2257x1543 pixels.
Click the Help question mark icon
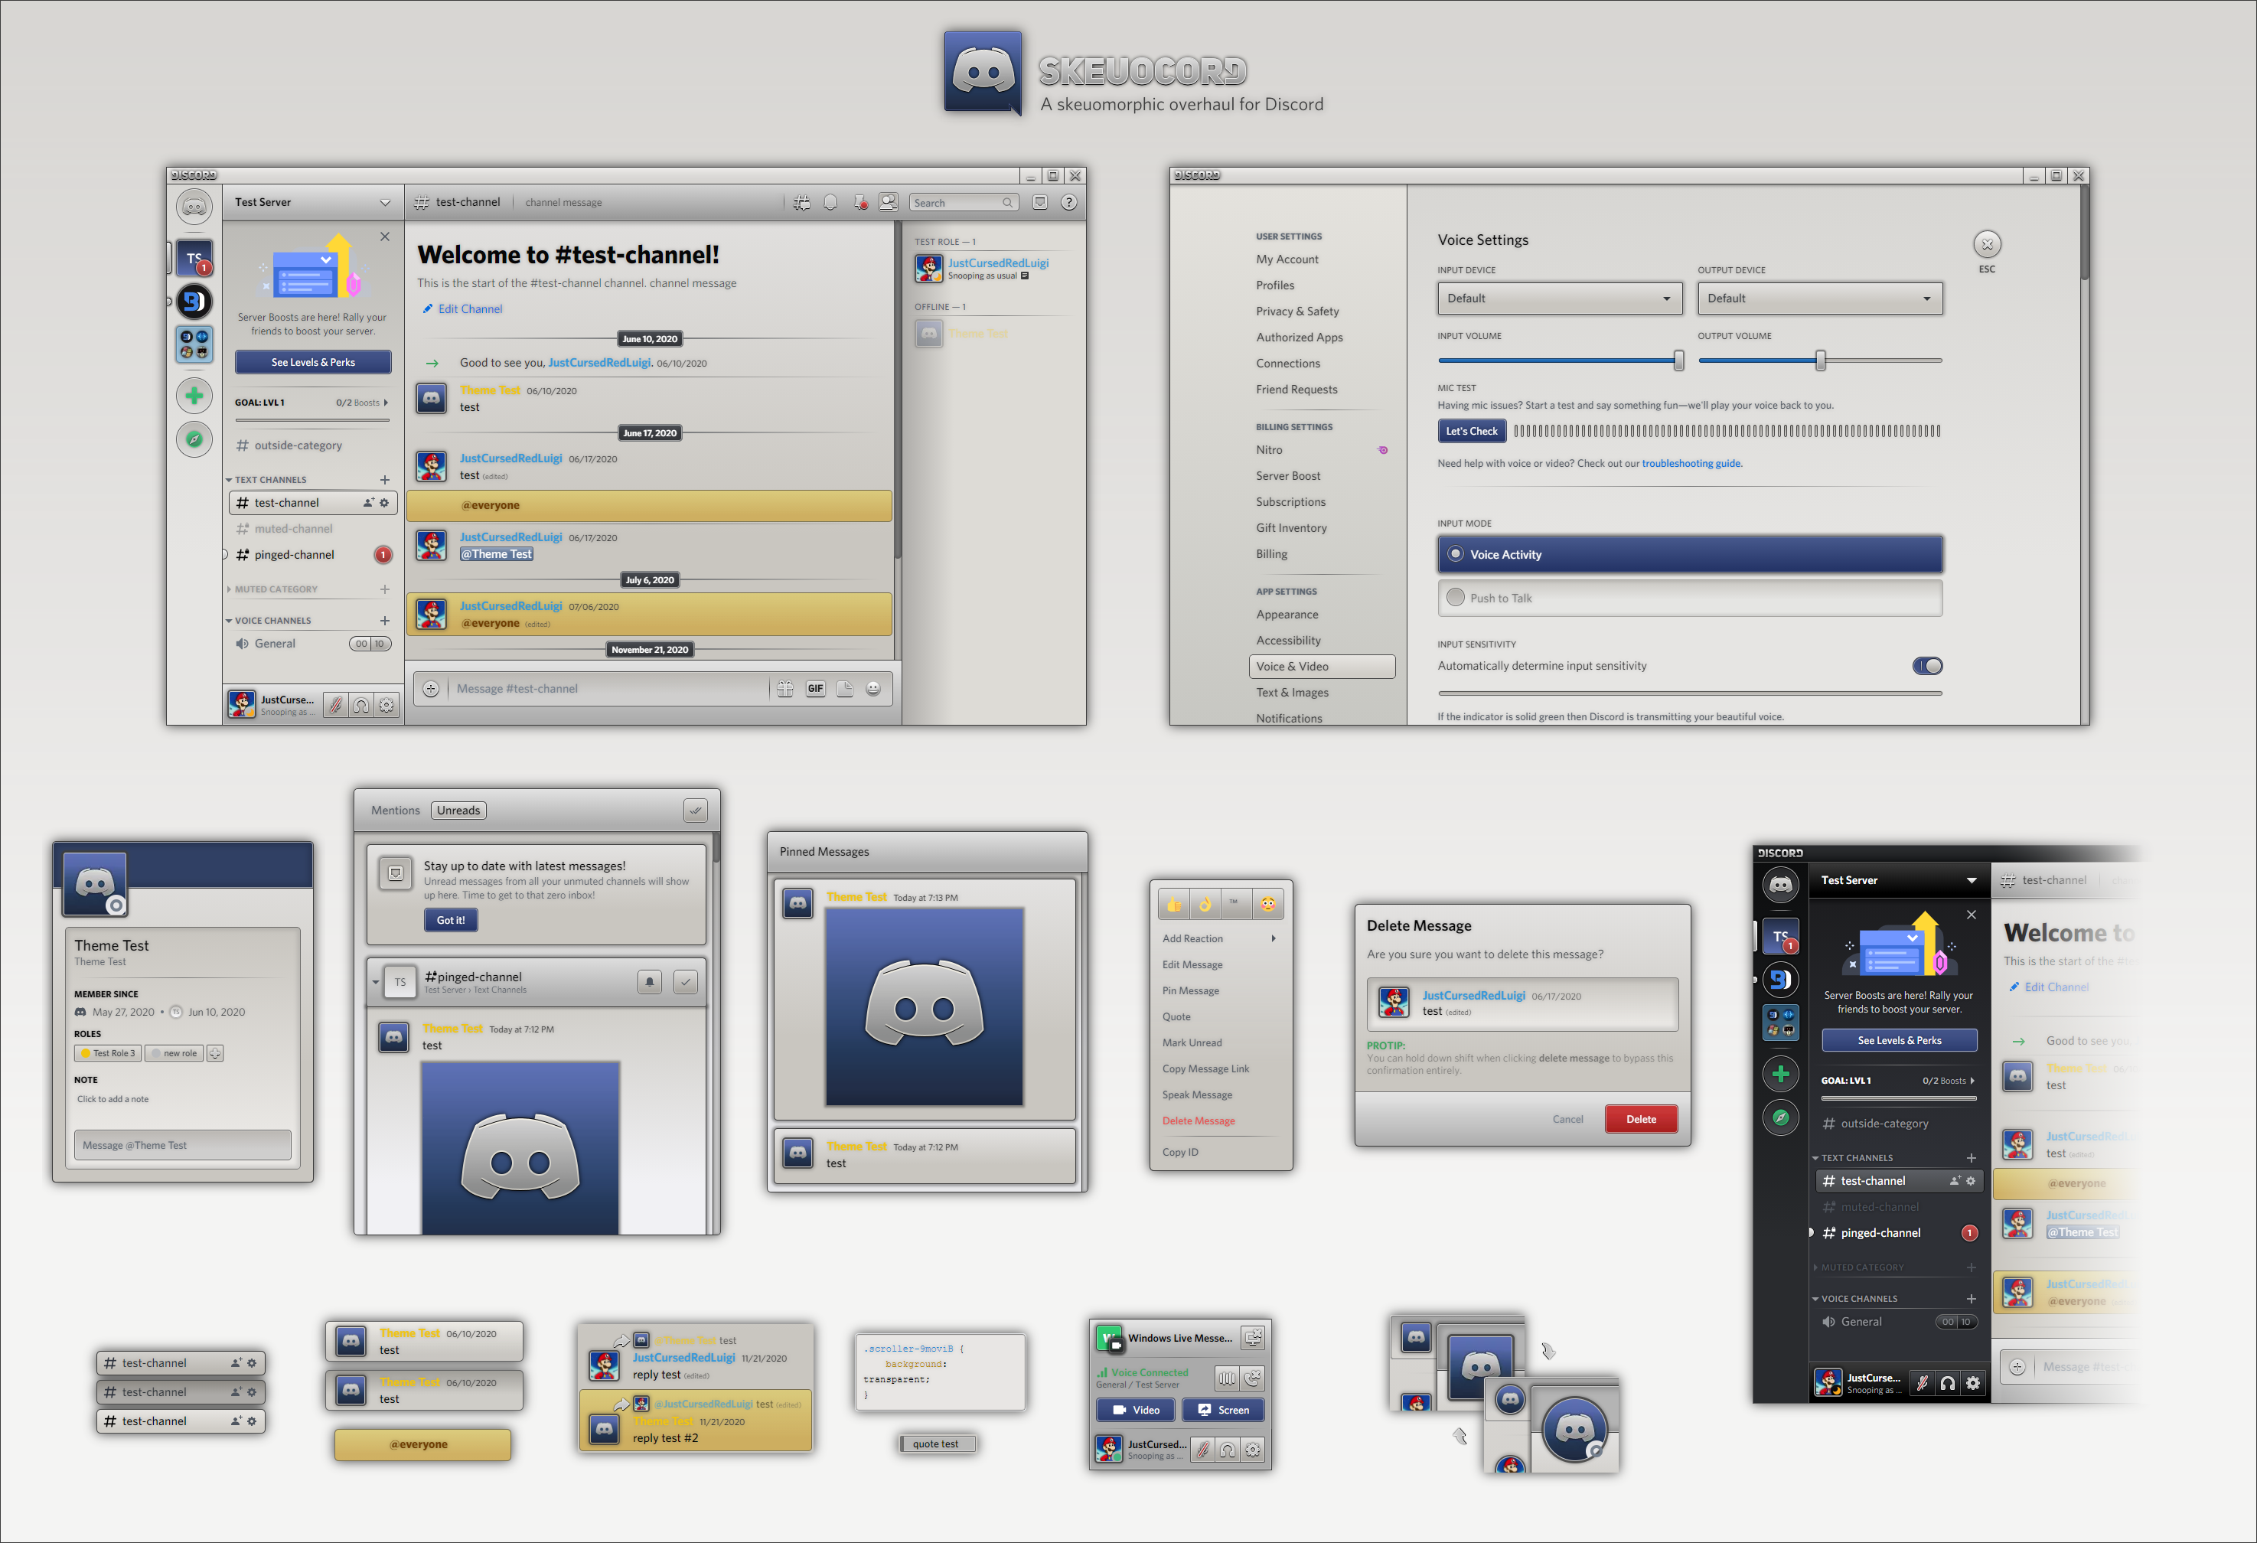(x=1068, y=202)
